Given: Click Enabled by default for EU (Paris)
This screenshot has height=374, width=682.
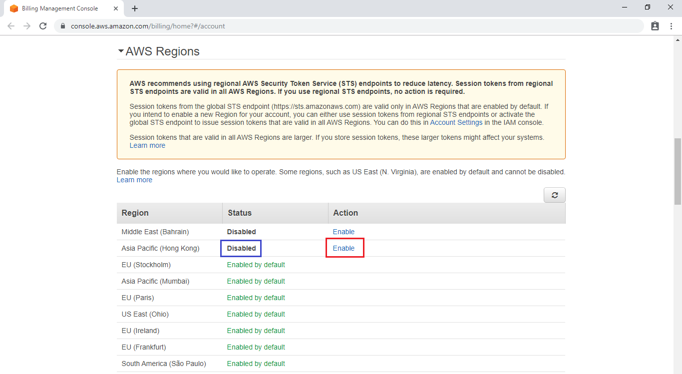Looking at the screenshot, I should pos(256,298).
